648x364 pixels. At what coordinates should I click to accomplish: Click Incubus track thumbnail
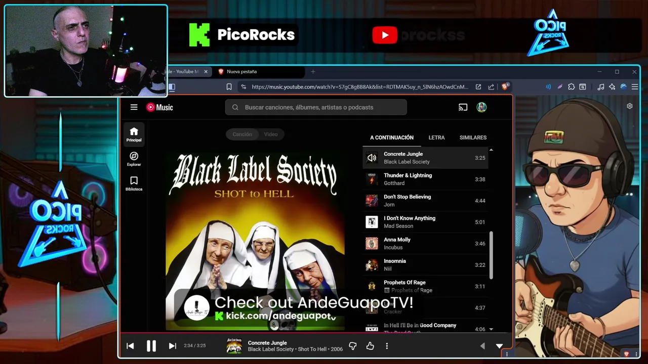(372, 243)
